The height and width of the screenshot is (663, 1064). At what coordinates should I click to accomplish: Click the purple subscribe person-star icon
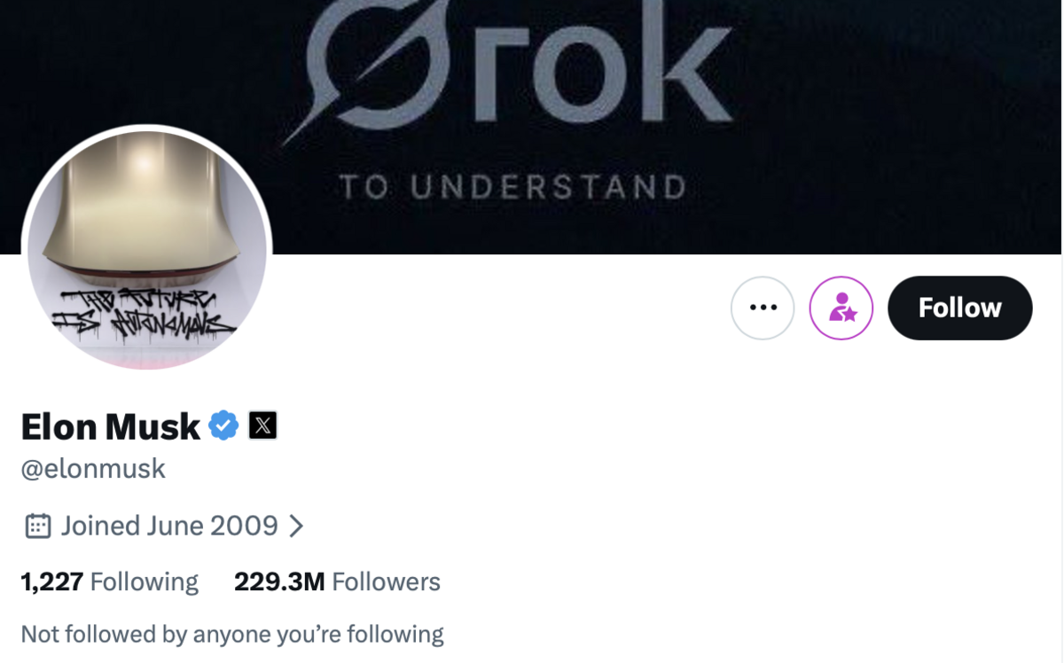tap(841, 308)
